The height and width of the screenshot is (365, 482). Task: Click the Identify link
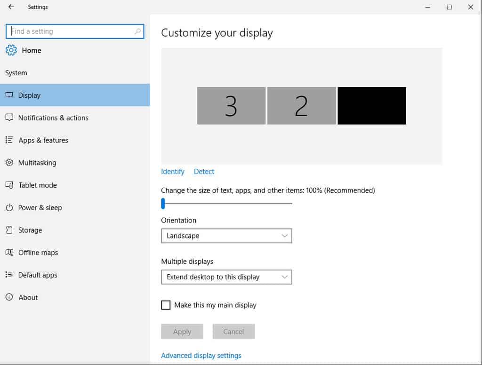(172, 172)
